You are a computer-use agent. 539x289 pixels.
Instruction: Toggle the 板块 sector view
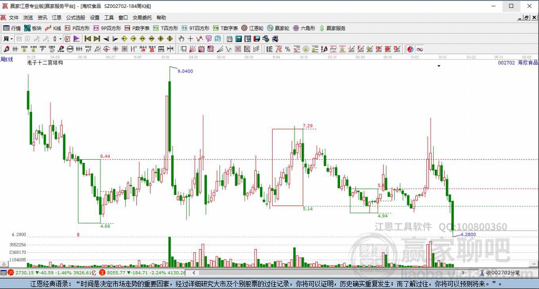pos(33,28)
